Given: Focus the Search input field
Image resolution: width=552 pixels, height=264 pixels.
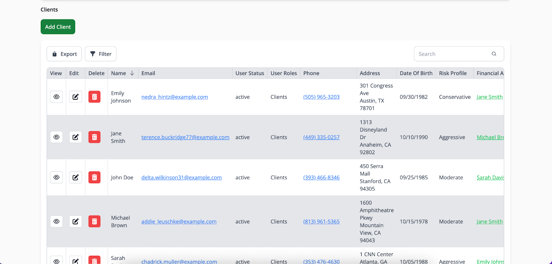Looking at the screenshot, I should point(452,54).
